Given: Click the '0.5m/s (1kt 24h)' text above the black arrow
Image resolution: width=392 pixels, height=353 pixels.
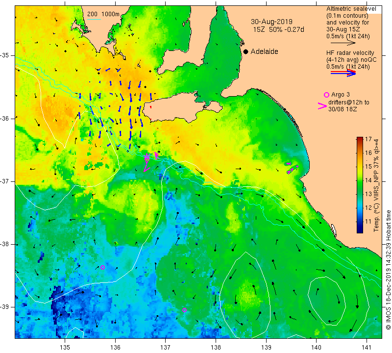Looking at the screenshot, I should 348,36.
